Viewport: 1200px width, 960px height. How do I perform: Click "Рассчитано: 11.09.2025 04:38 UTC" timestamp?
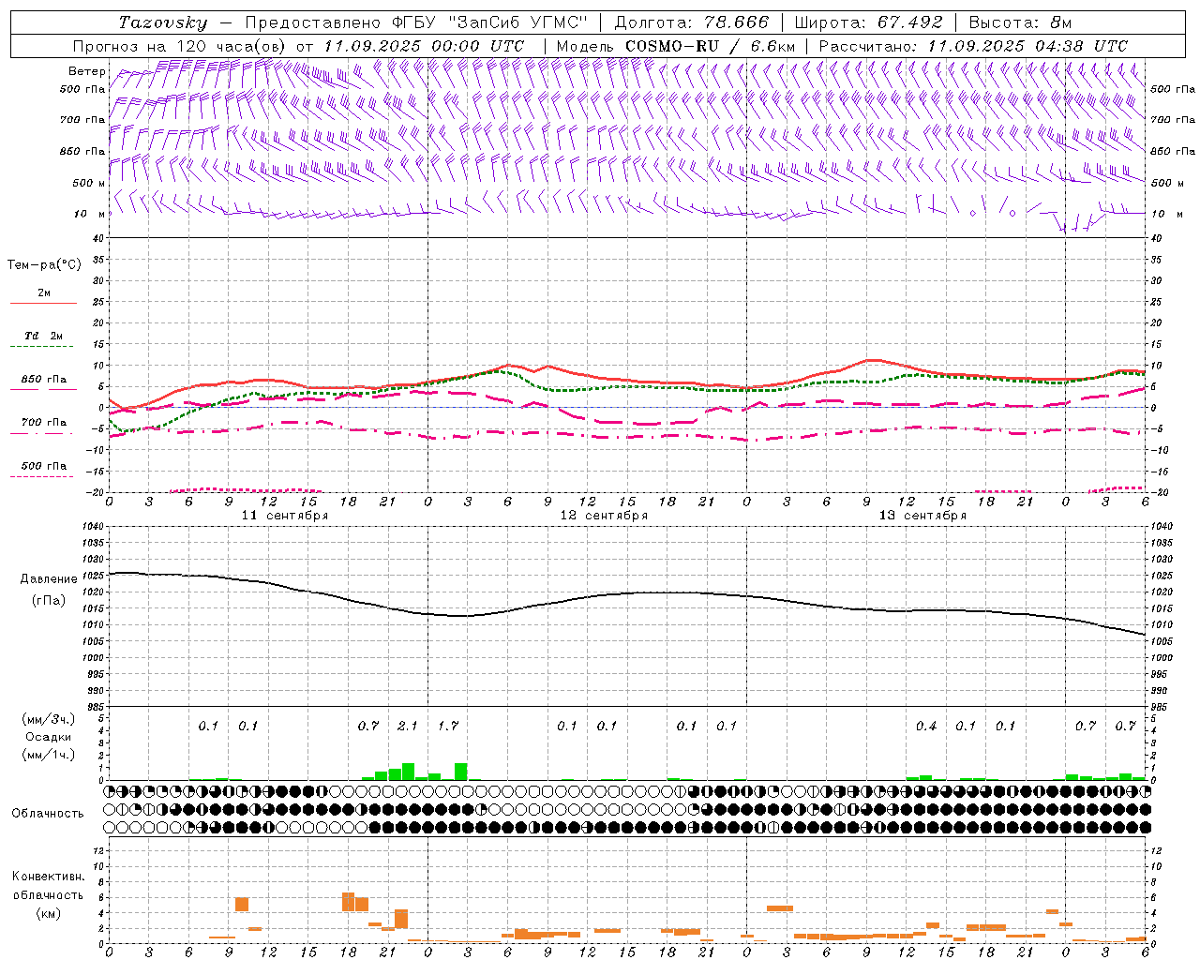pyautogui.click(x=973, y=46)
